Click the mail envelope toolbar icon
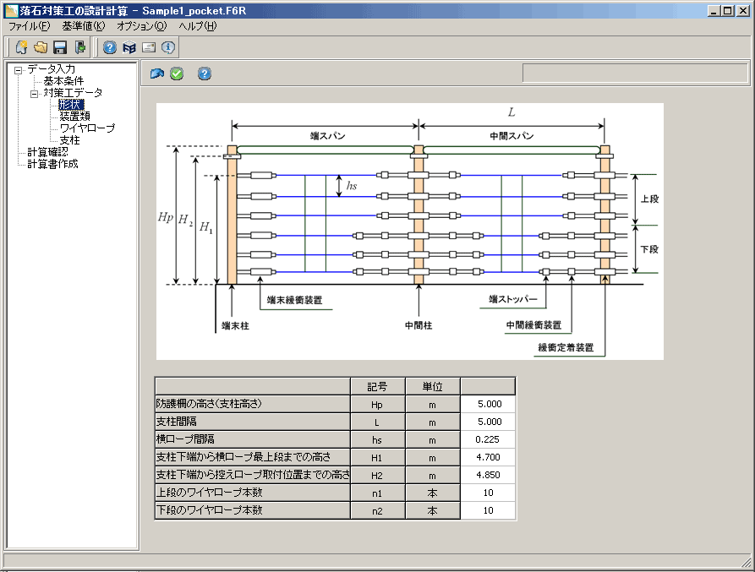This screenshot has height=572, width=755. (x=149, y=47)
